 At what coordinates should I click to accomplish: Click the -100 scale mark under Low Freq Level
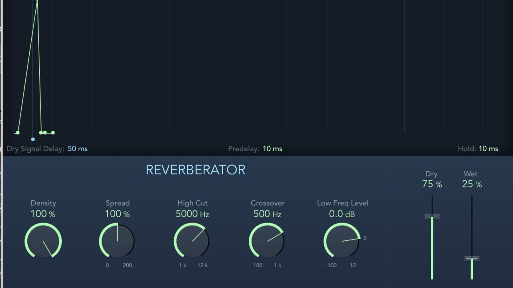(x=331, y=265)
